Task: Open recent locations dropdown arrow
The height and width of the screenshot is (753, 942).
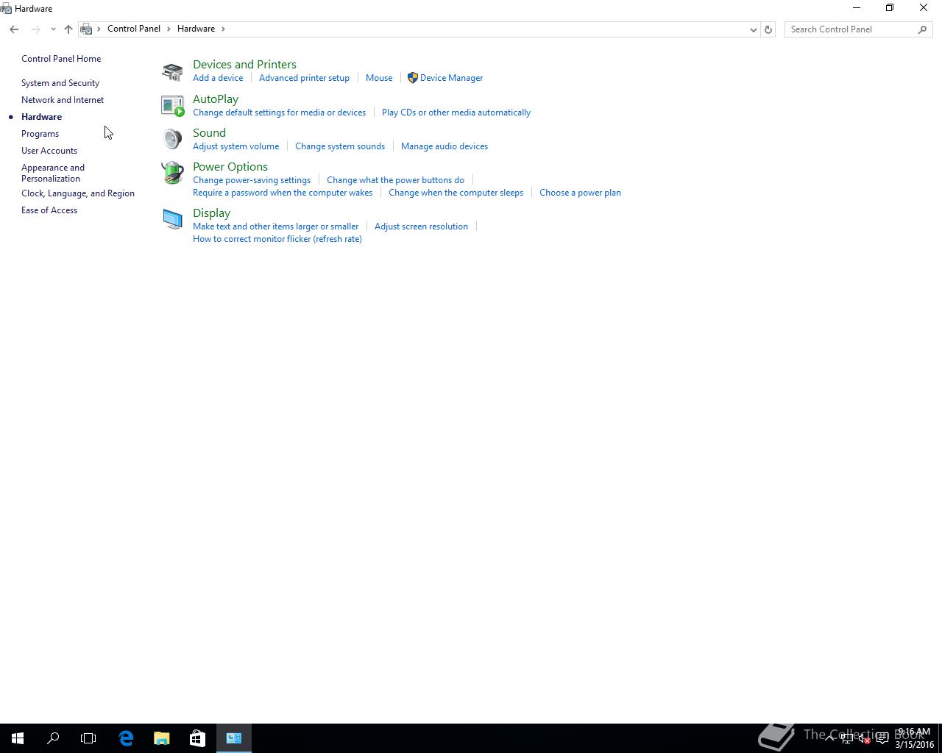Action: (x=53, y=29)
